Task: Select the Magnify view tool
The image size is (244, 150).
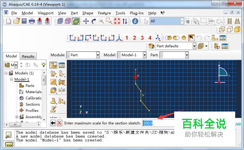Action: [x=101, y=21]
